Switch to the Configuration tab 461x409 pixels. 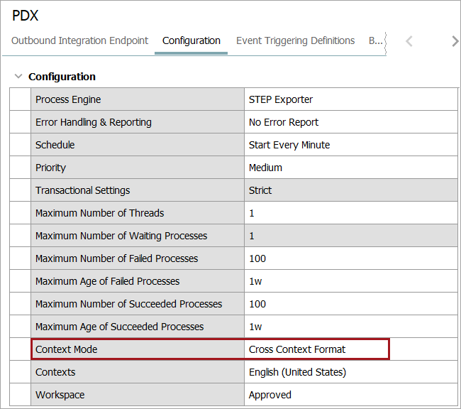pos(191,40)
